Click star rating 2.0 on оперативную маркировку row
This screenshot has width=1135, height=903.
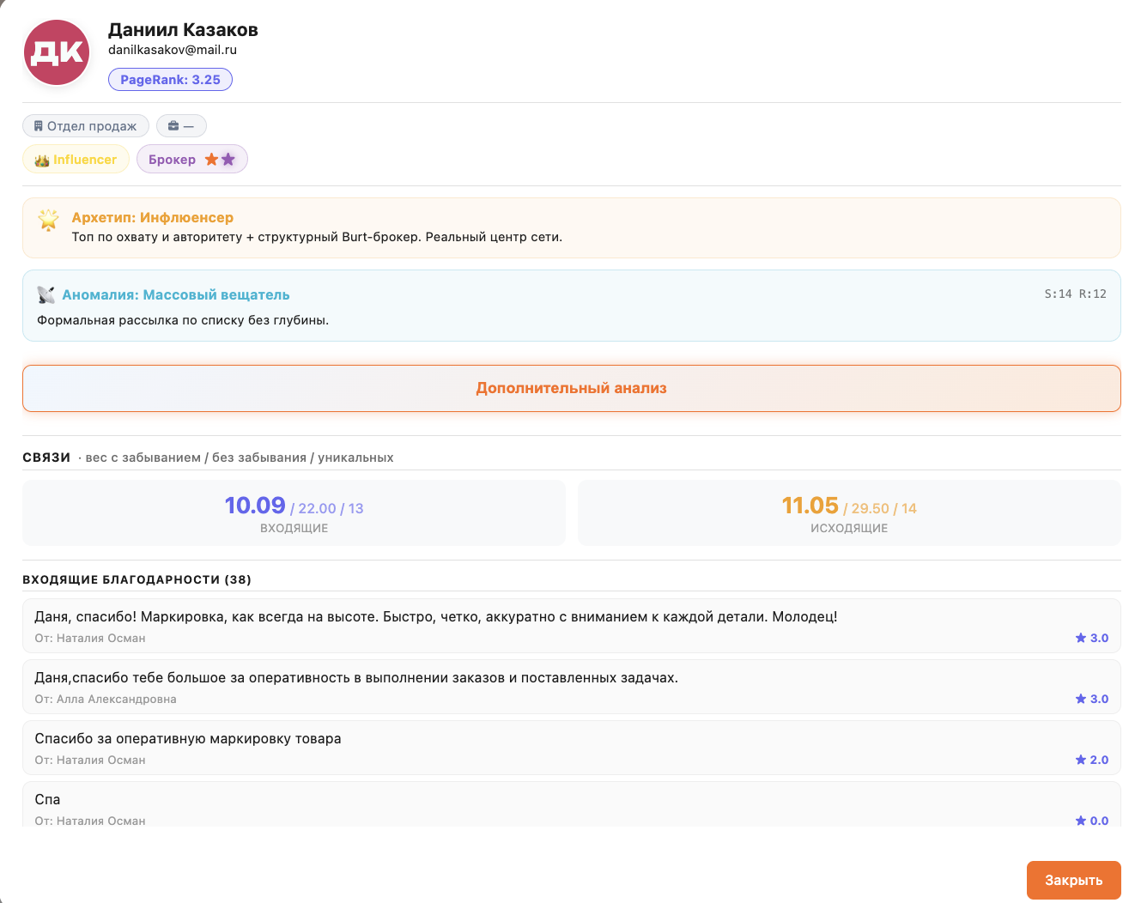pyautogui.click(x=1091, y=760)
